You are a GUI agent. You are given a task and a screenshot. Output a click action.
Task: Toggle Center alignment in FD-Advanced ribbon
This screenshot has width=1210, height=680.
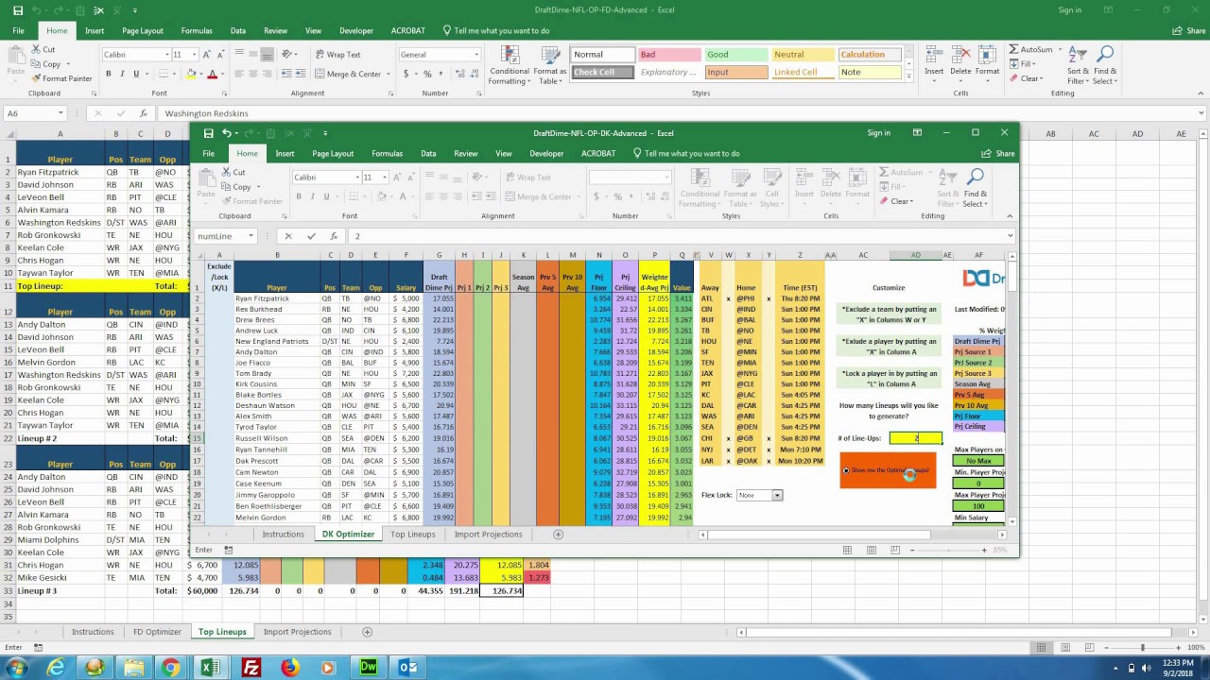(255, 74)
